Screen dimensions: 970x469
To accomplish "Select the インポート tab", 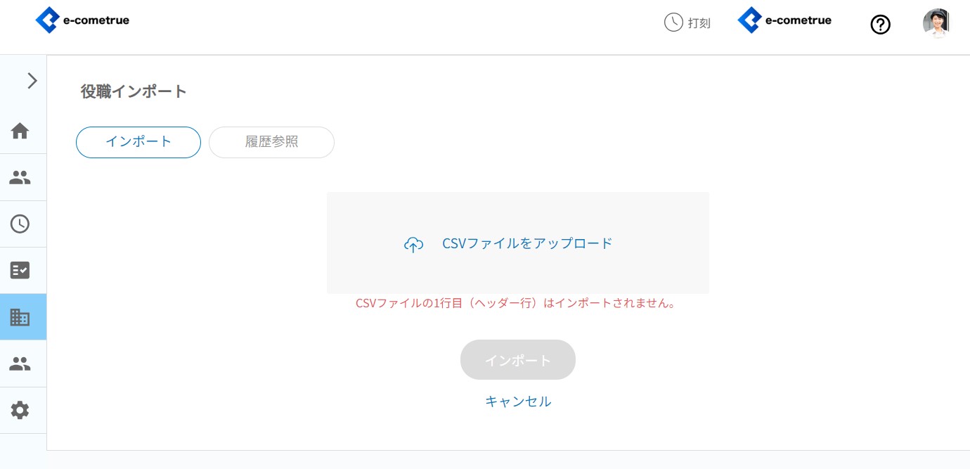I will (138, 142).
